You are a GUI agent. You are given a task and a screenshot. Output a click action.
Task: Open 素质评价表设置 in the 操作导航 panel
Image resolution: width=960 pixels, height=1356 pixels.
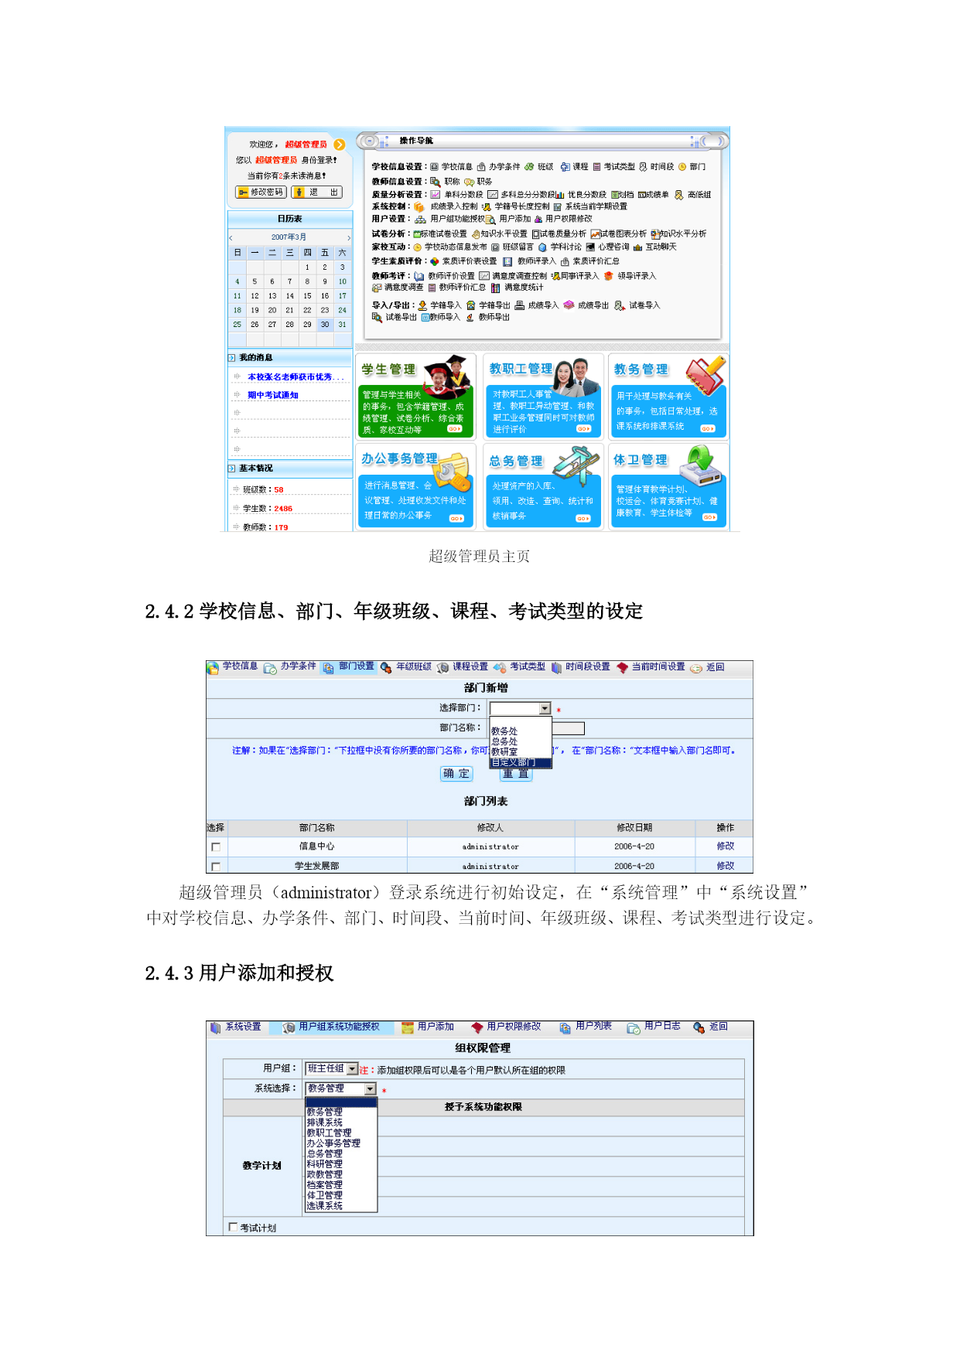point(470,261)
